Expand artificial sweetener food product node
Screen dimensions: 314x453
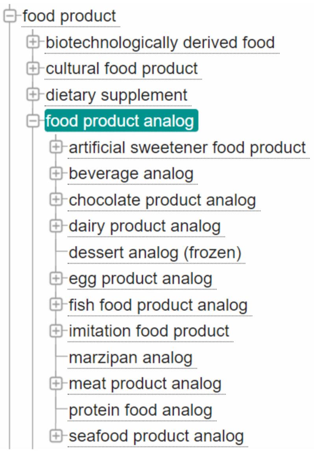[x=56, y=147]
